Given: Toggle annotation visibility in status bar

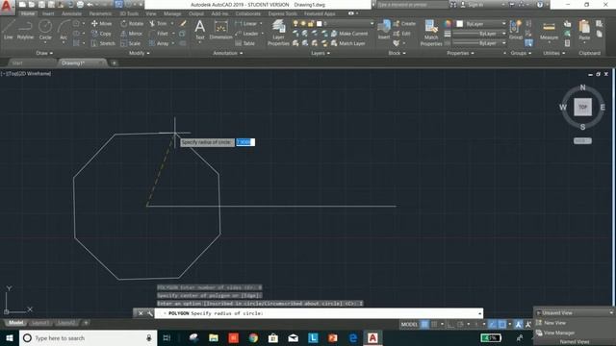Looking at the screenshot, I should [518, 325].
